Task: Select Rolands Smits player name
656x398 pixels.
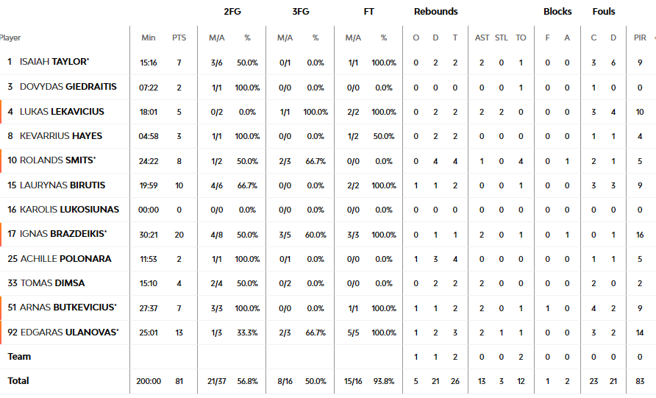Action: click(x=58, y=160)
